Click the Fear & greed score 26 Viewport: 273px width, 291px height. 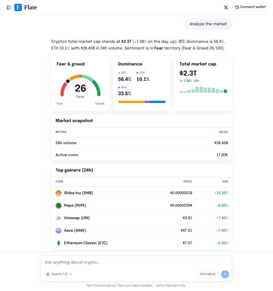(x=80, y=88)
